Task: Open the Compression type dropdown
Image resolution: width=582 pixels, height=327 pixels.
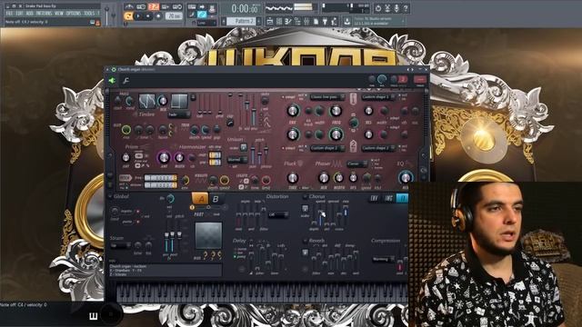Action: pyautogui.click(x=384, y=259)
